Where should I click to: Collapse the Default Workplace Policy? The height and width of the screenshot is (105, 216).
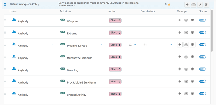click(5, 4)
